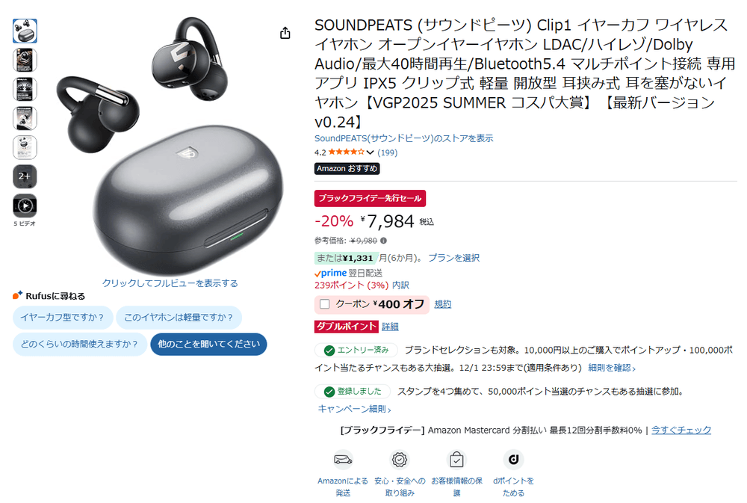Ask Rufus 他のことを聞いてください button
Viewport: 747px width, 503px height.
coord(208,345)
